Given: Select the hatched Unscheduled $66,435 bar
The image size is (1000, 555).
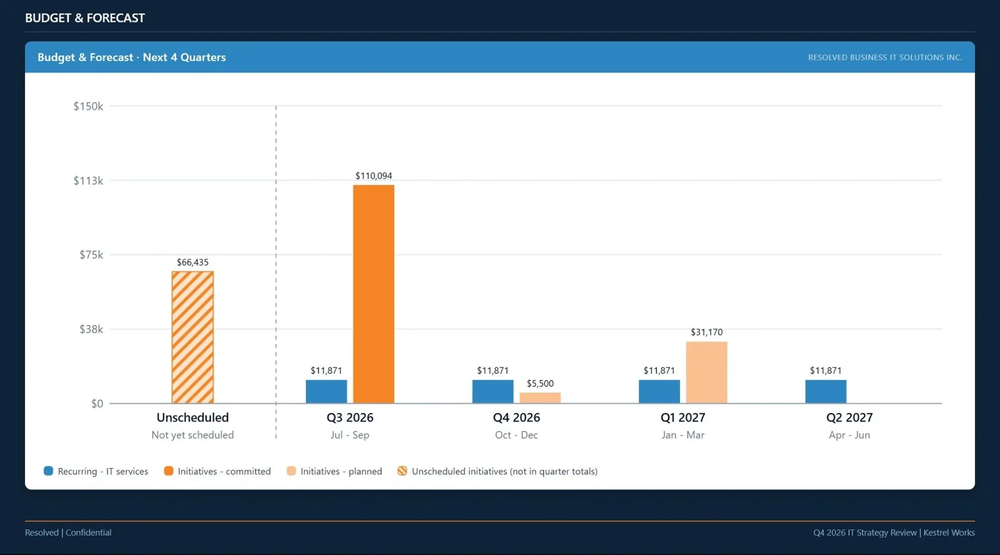Looking at the screenshot, I should [x=192, y=337].
